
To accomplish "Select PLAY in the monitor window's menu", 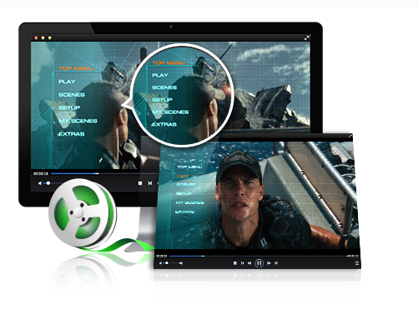I will point(67,82).
